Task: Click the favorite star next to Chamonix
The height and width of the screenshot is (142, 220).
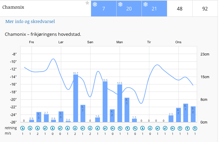Action: coord(87,3)
